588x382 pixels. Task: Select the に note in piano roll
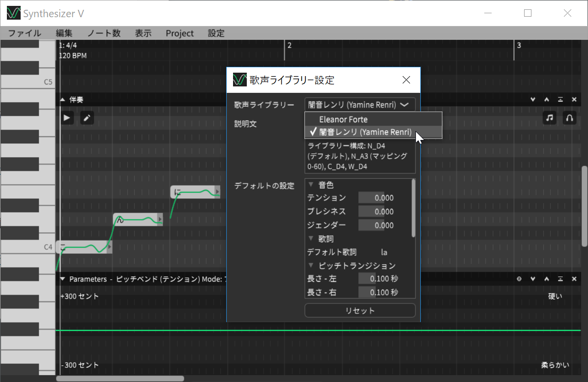(x=195, y=192)
